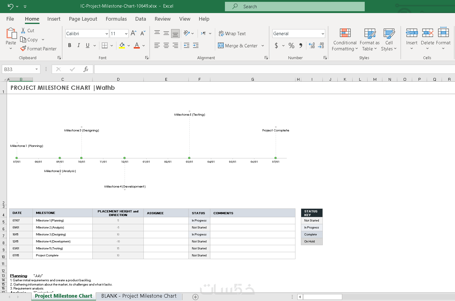Toggle Middle Align
This screenshot has width=455, height=301.
tap(166, 33)
